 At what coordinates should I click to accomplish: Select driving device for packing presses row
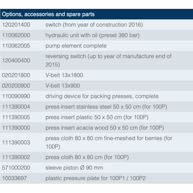click(x=96, y=96)
